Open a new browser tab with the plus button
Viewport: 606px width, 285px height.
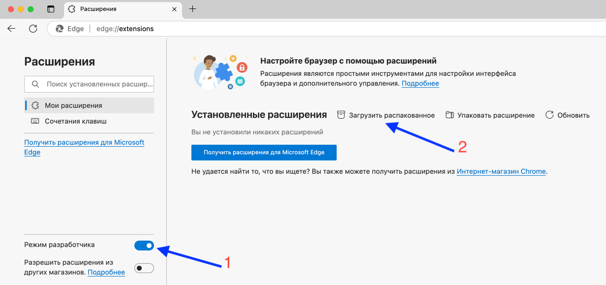pyautogui.click(x=193, y=8)
